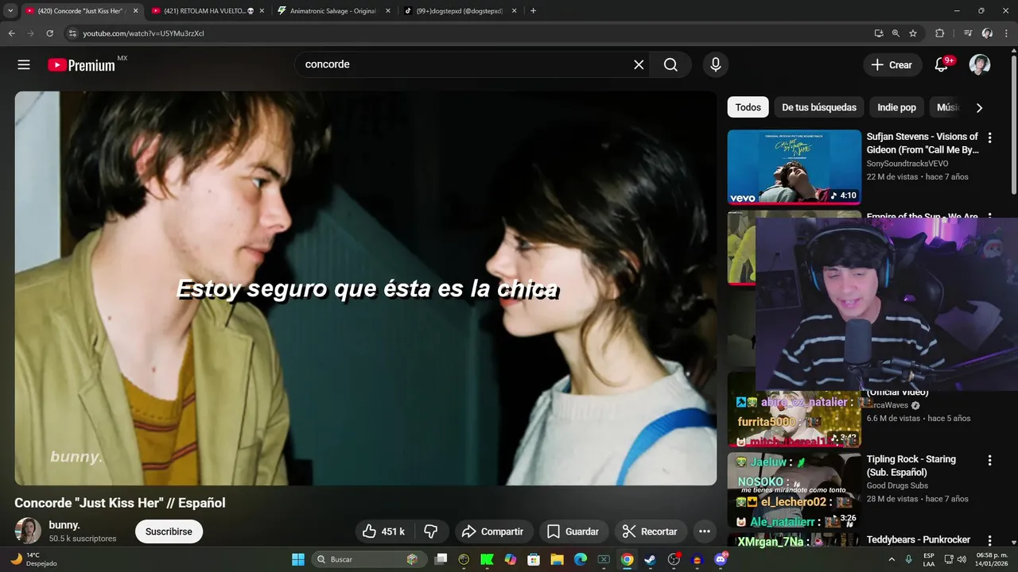
Task: Go to YouTube Premium home logo
Action: tap(82, 65)
